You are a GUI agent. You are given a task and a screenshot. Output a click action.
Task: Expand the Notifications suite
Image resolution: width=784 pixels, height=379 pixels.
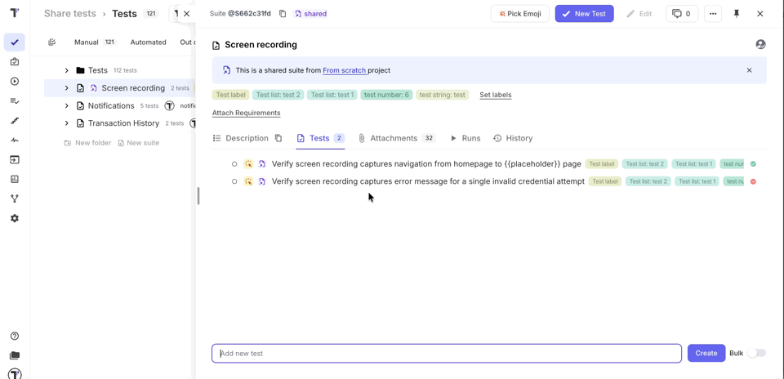[67, 106]
